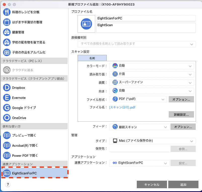
Task: Click the EightScan description field
Action: click(146, 28)
